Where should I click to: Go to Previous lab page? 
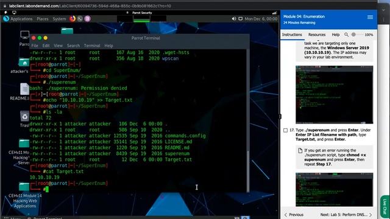pyautogui.click(x=294, y=215)
